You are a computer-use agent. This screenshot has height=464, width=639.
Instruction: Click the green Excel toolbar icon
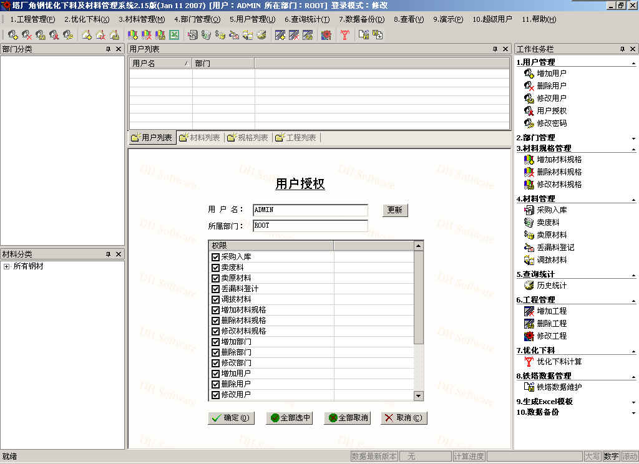click(x=174, y=35)
